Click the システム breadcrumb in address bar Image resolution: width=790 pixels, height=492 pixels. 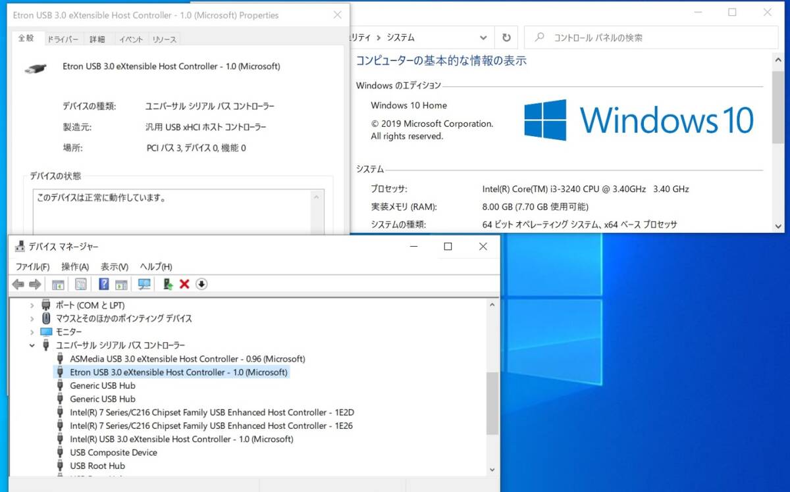(x=401, y=37)
